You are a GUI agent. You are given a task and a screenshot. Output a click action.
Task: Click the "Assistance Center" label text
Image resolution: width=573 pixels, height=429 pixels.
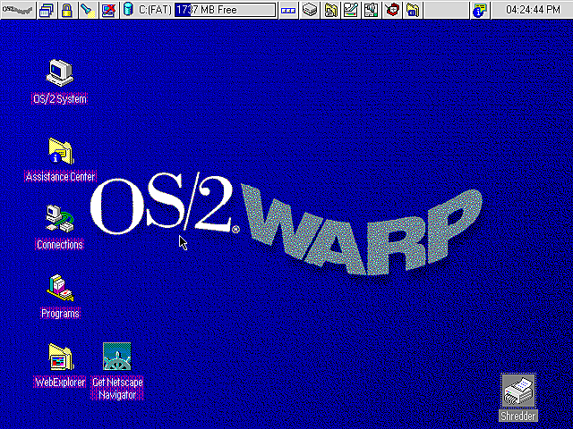(60, 177)
